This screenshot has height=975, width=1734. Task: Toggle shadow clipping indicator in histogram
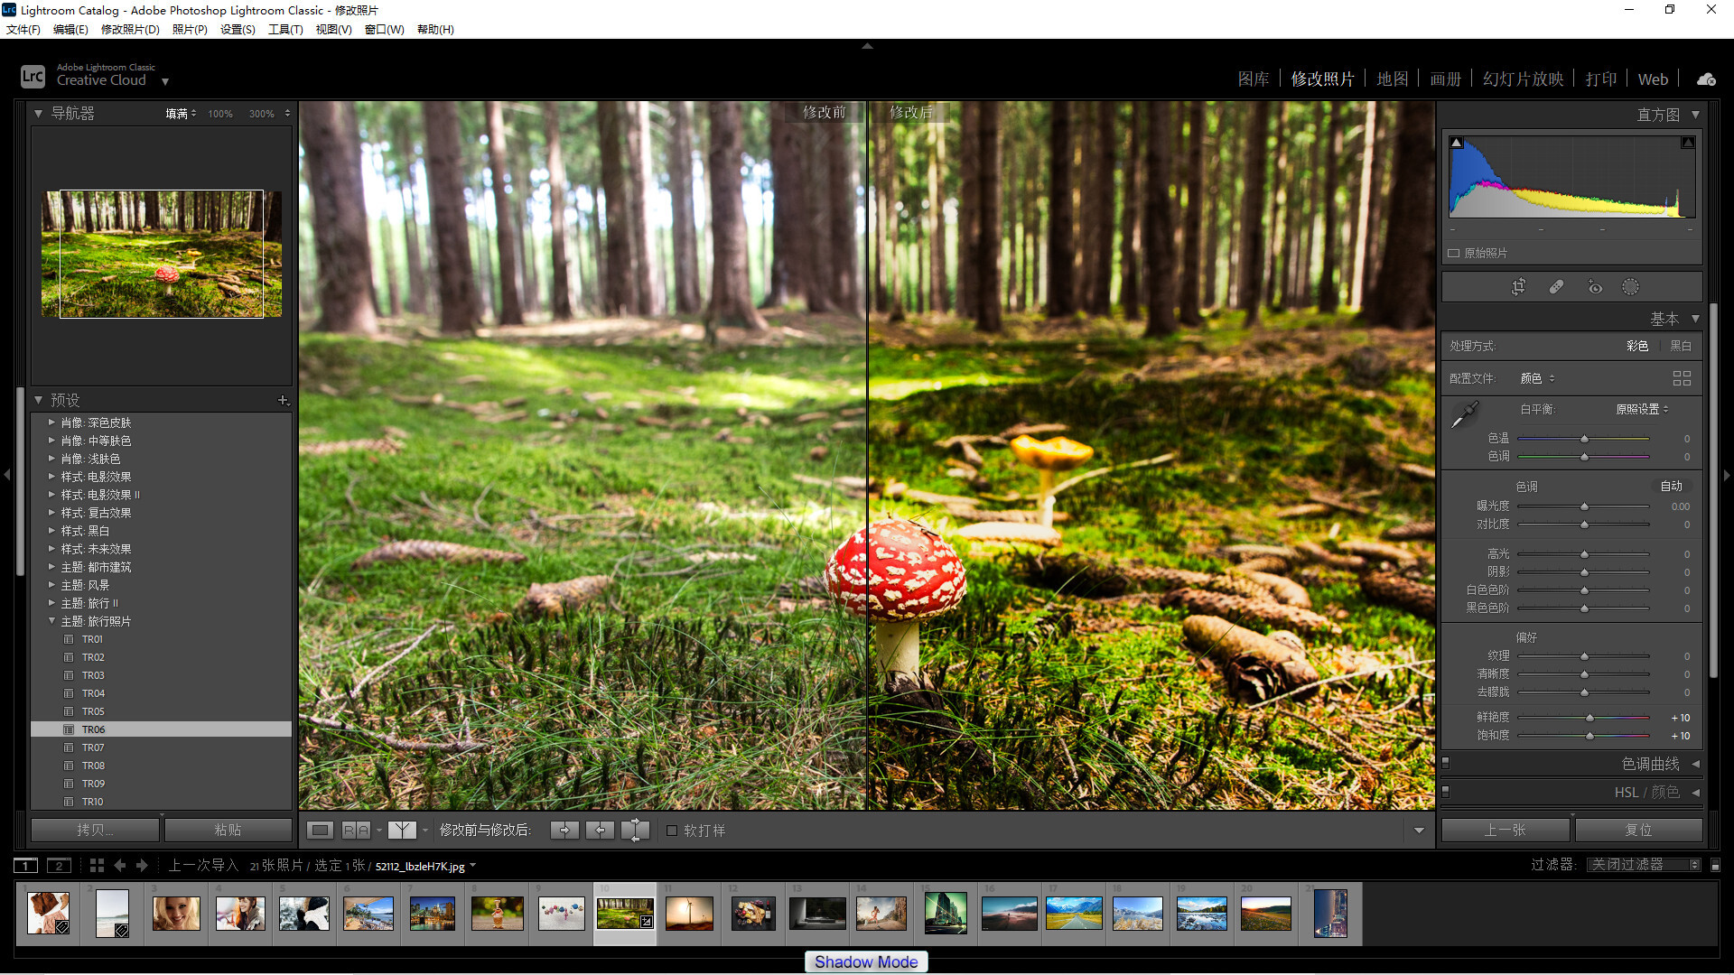coord(1456,143)
